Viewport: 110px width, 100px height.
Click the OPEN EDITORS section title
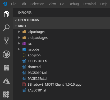pyautogui.click(x=29, y=20)
